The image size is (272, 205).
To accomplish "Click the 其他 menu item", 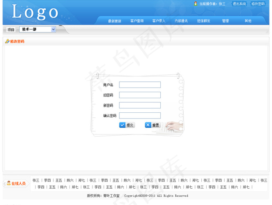I will [248, 21].
